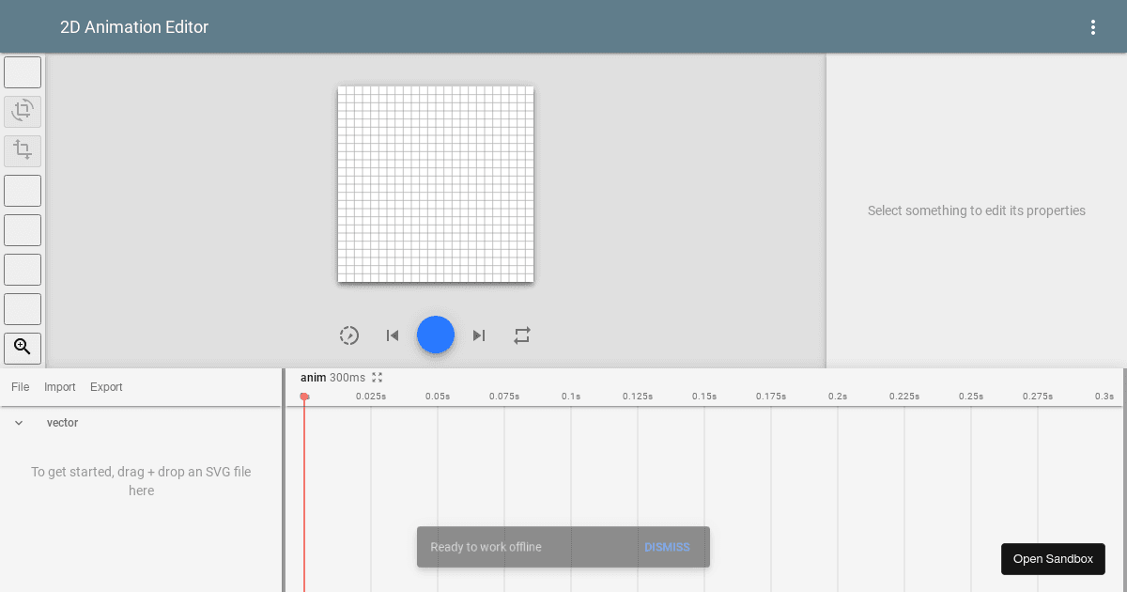Select the rotate-crop transform tool

tap(23, 112)
